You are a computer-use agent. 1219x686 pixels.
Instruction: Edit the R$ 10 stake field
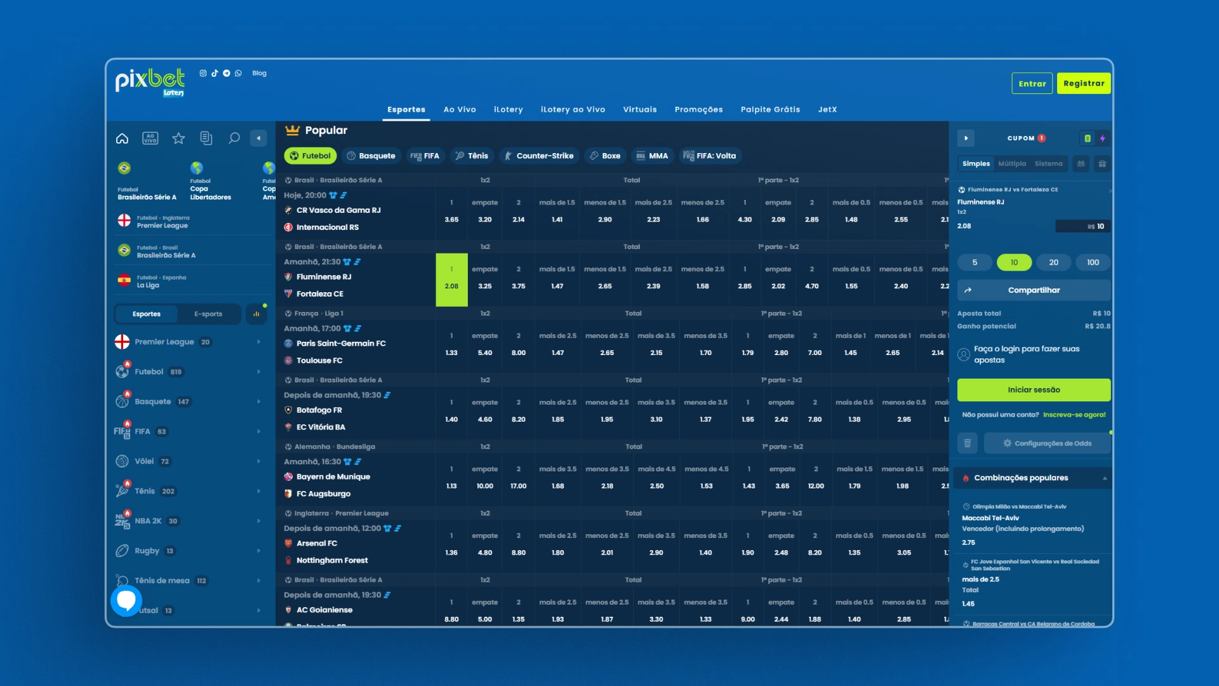click(x=1082, y=226)
